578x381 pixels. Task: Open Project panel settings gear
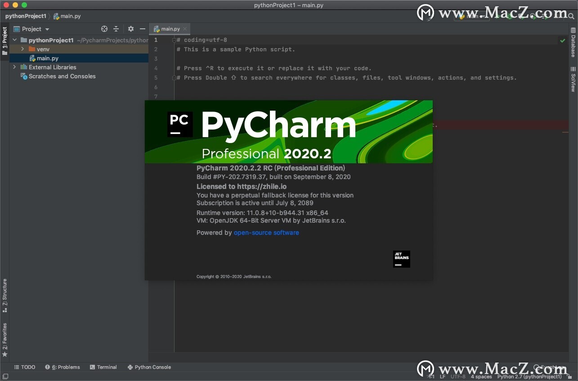click(x=131, y=29)
